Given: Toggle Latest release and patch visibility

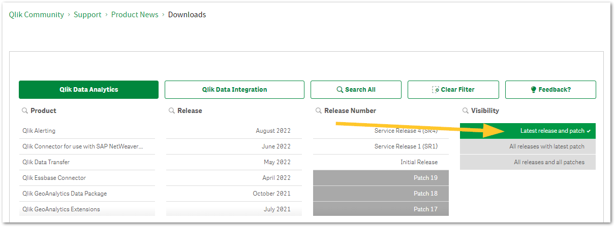Looking at the screenshot, I should (528, 131).
